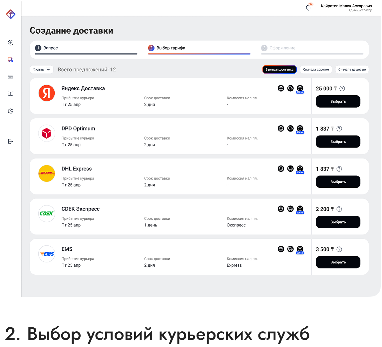The height and width of the screenshot is (347, 382).
Task: Toggle Сначала дешевые sorting
Action: point(352,70)
